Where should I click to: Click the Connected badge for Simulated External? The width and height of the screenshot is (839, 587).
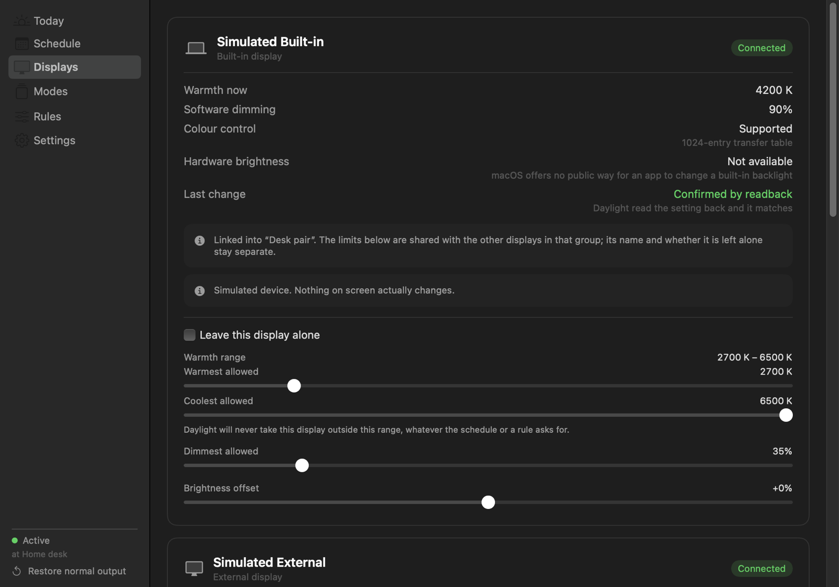pyautogui.click(x=761, y=569)
